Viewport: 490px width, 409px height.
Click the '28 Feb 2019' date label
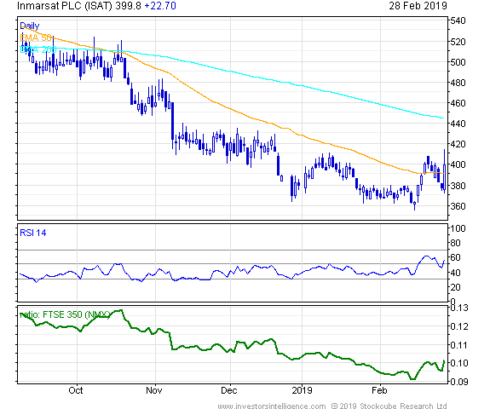click(x=418, y=6)
